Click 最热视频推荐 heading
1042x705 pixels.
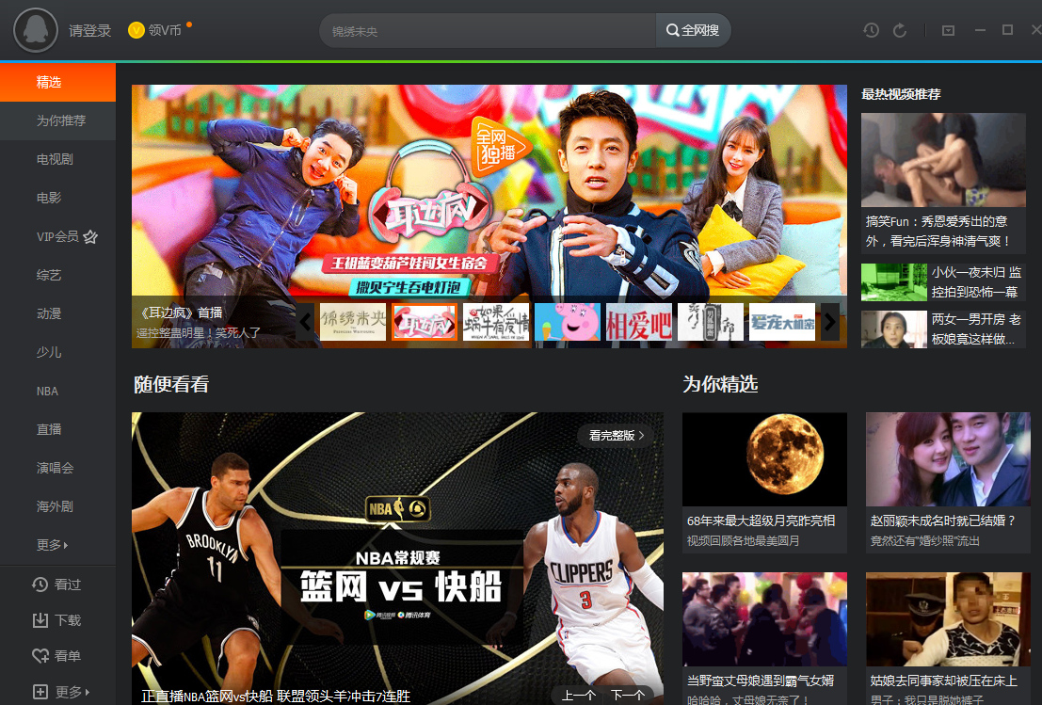tap(901, 94)
